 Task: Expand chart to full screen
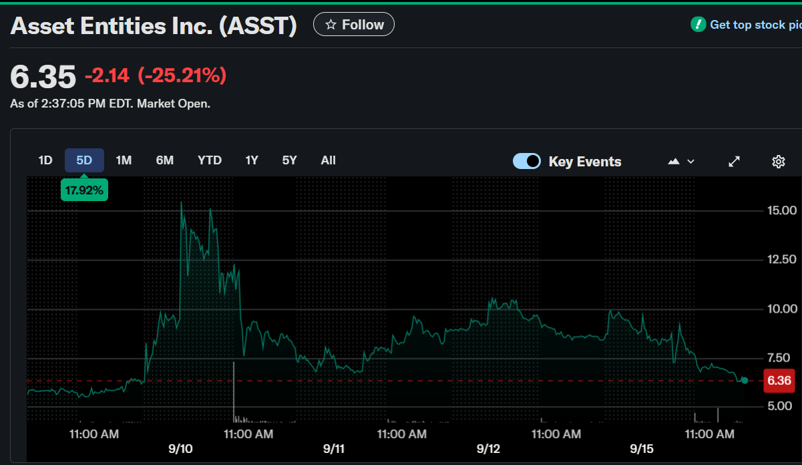pos(734,161)
